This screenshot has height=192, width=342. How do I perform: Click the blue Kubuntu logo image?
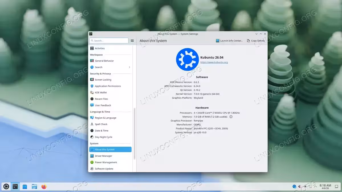coord(187,60)
